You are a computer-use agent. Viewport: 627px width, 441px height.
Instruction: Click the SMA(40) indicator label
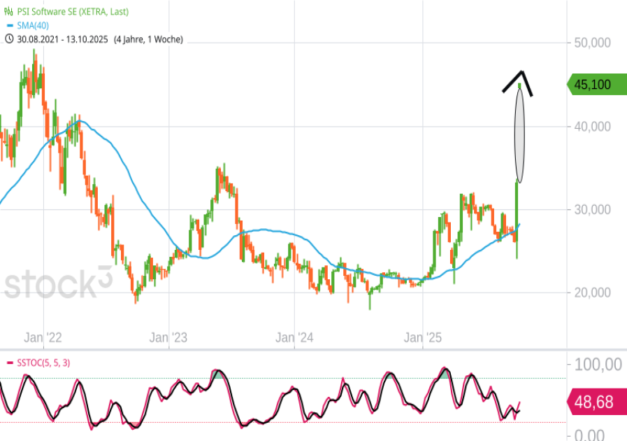[x=34, y=26]
